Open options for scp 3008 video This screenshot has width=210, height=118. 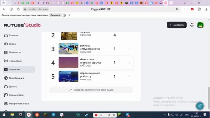pos(129,63)
